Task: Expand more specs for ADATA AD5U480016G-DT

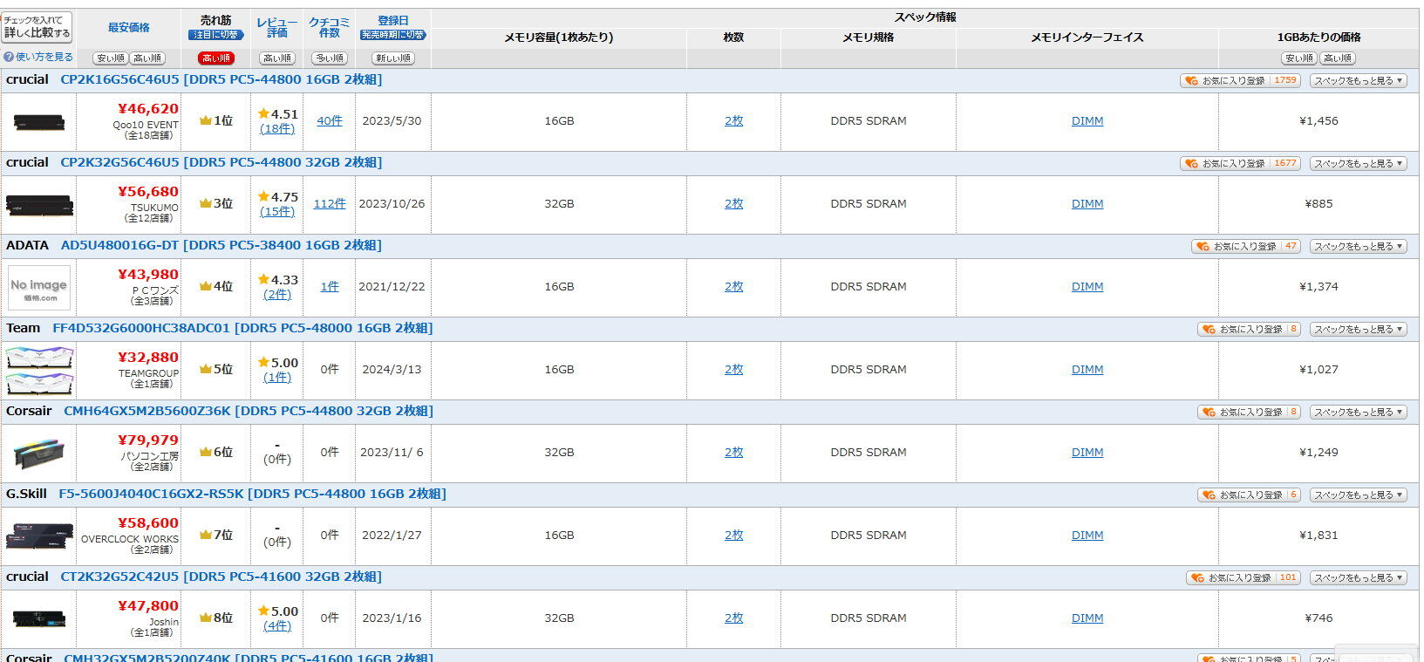Action: click(1359, 246)
